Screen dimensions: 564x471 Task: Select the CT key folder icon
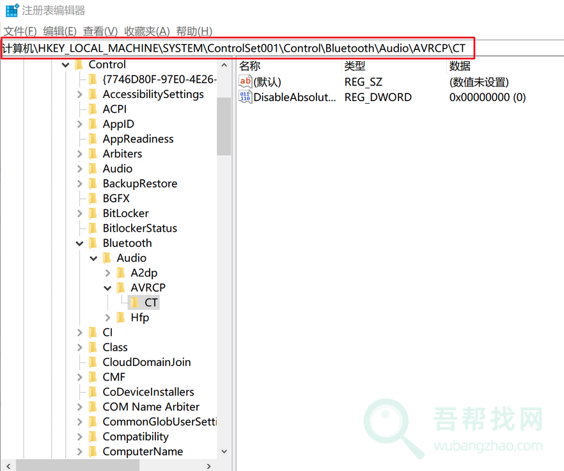[x=134, y=302]
